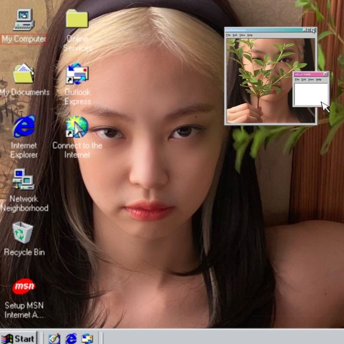This screenshot has width=344, height=344.
Task: Launch Setup MSN Internet Access icon
Action: click(24, 287)
